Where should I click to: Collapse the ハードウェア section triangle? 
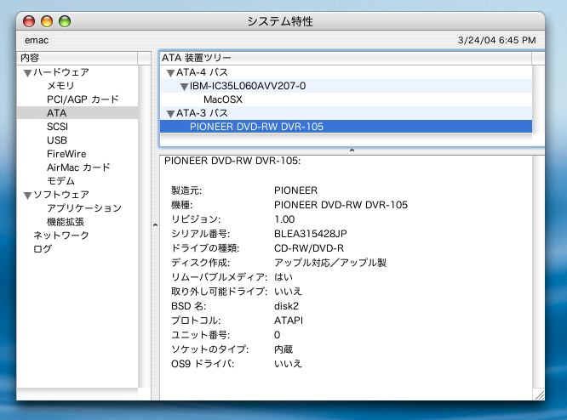pos(27,73)
